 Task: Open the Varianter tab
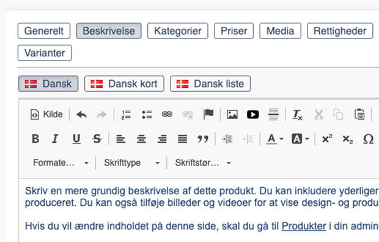pyautogui.click(x=45, y=53)
